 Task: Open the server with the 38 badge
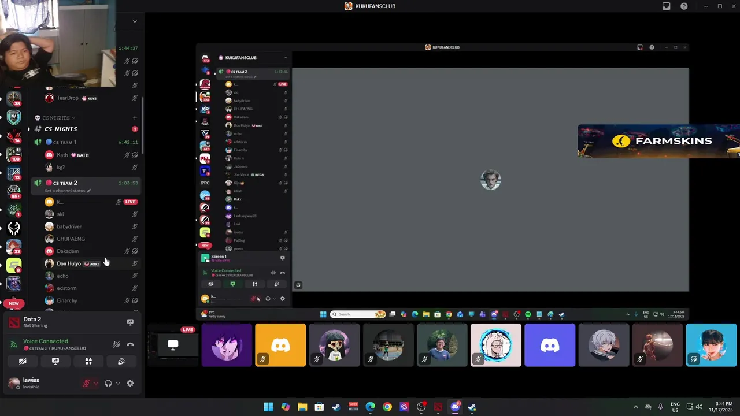coord(14,98)
